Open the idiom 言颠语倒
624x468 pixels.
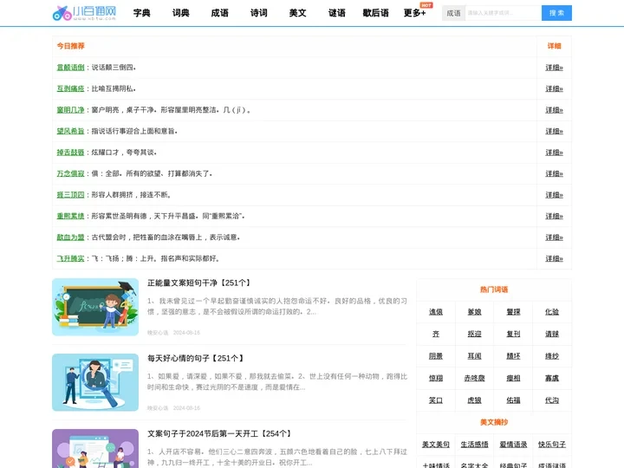tap(70, 68)
